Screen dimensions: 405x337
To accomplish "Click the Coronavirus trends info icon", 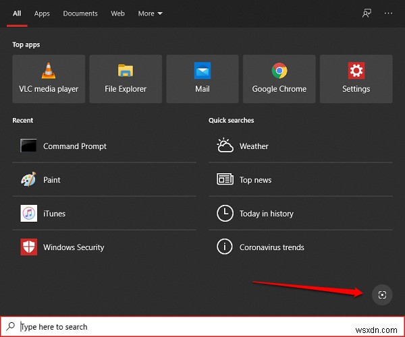I will coord(225,247).
